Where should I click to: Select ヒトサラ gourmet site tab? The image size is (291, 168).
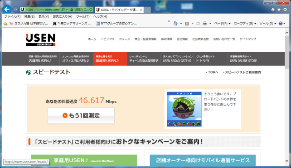(x=211, y=59)
